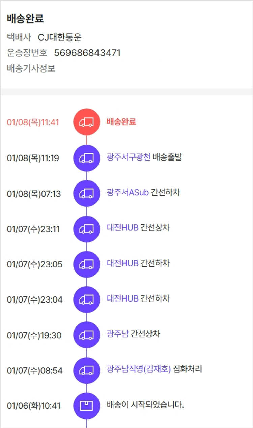Click truck icon beside 광주남 간선상차
This screenshot has width=253, height=428.
[x=86, y=335]
